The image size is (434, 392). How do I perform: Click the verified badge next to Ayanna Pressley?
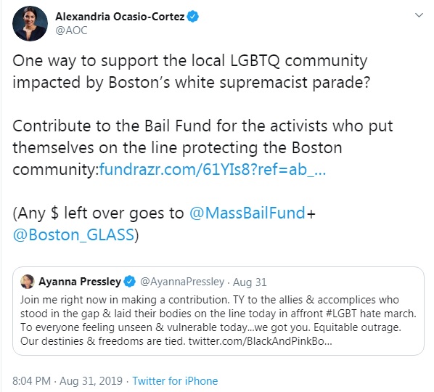click(129, 282)
